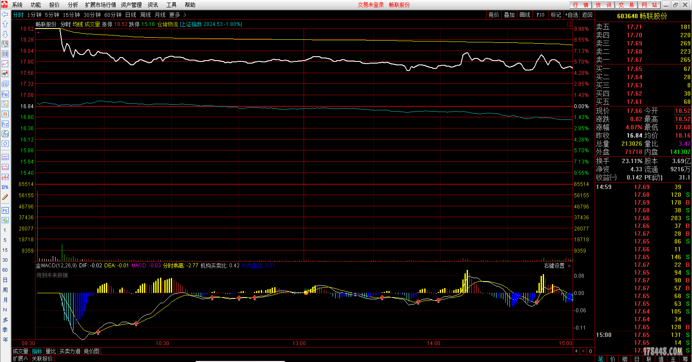
Task: Open the 系统 menu
Action: [x=17, y=5]
